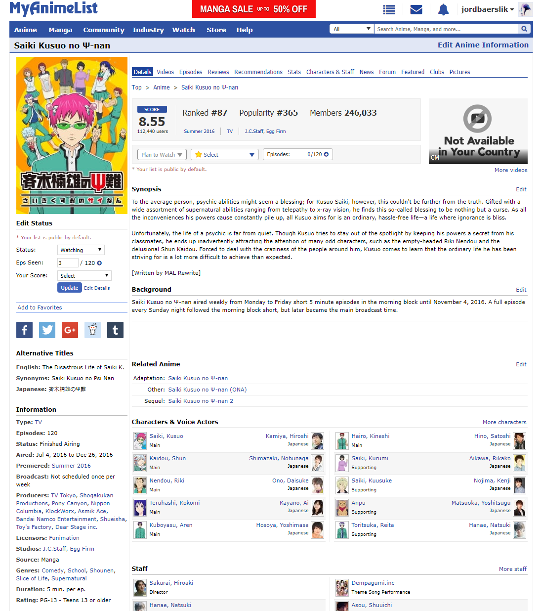
Task: Open messages envelope icon
Action: click(416, 9)
